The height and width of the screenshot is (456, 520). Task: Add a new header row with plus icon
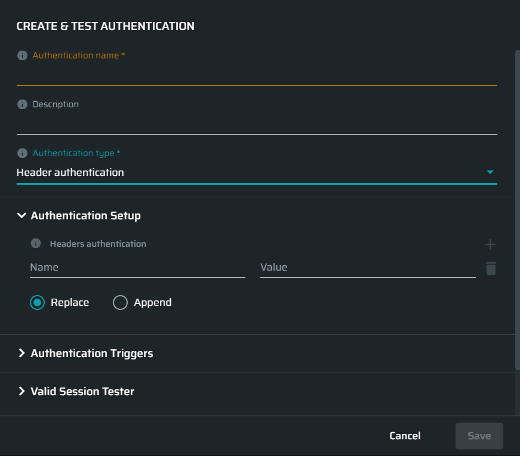pyautogui.click(x=490, y=245)
